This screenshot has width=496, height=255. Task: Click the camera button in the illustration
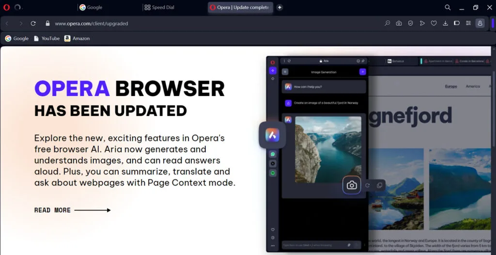pos(352,185)
